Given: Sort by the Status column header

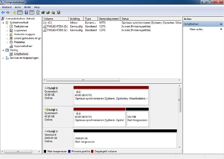Looking at the screenshot, I should 151,19.
